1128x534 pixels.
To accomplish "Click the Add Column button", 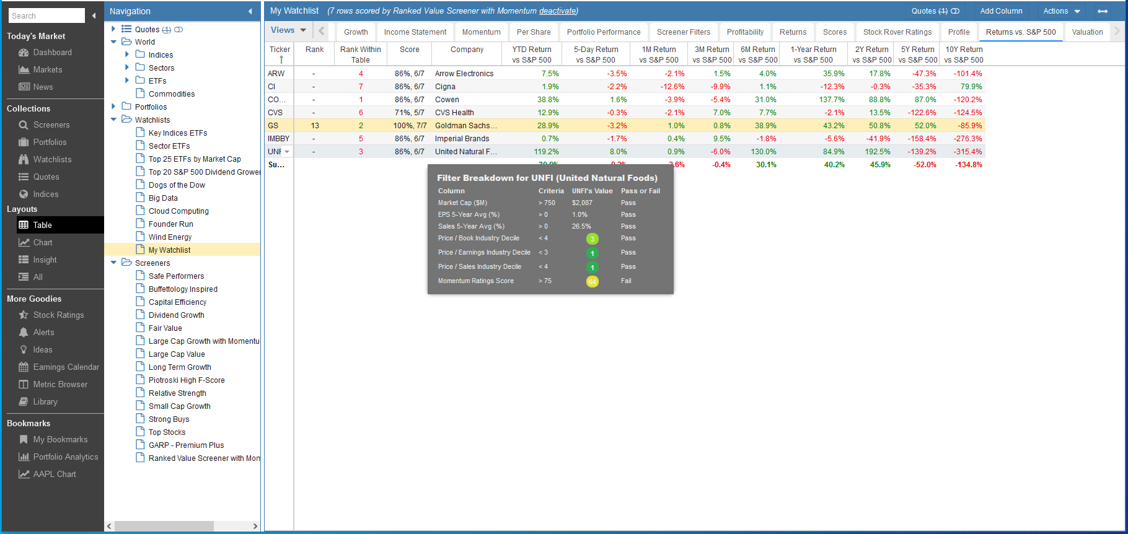I will point(1001,11).
